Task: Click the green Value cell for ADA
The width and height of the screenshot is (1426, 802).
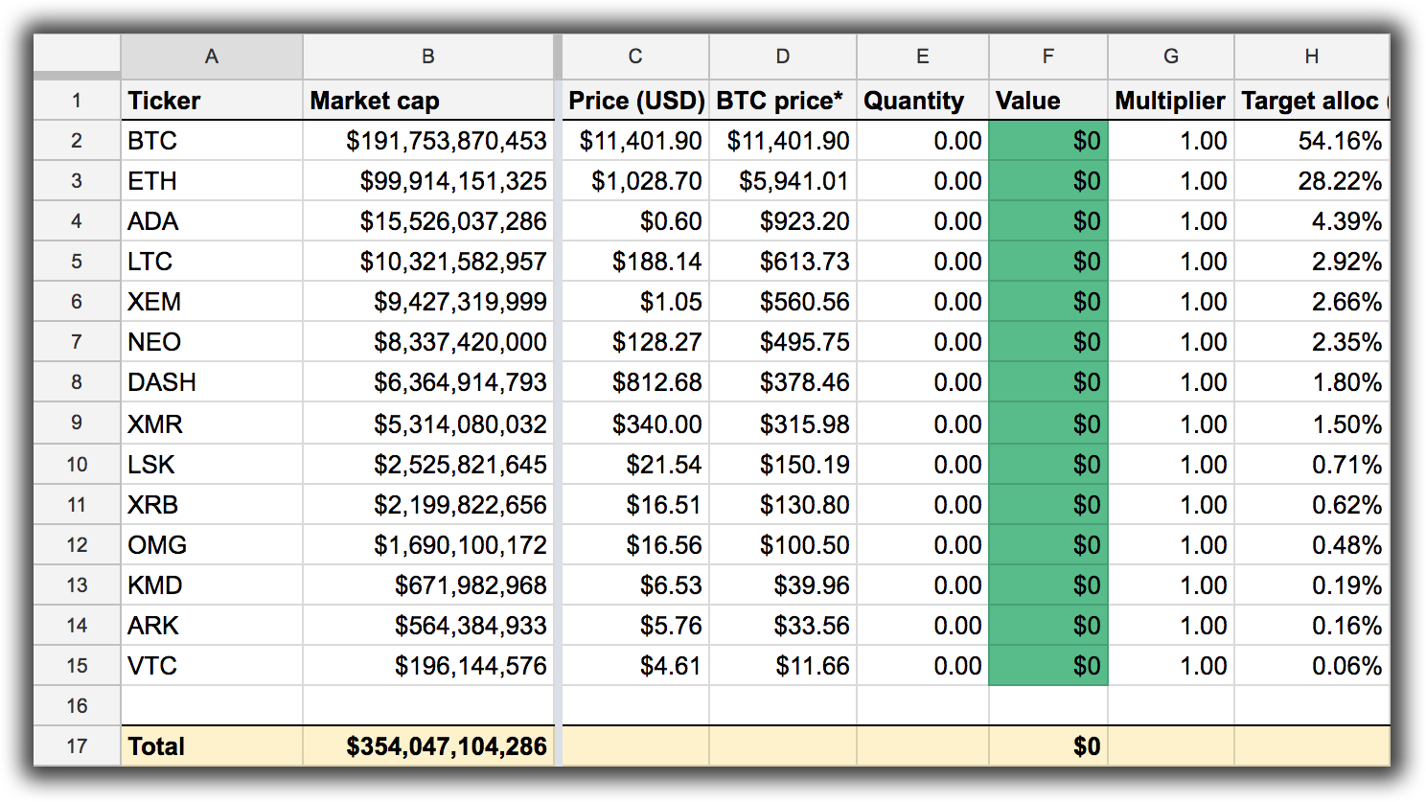Action: 1047,221
